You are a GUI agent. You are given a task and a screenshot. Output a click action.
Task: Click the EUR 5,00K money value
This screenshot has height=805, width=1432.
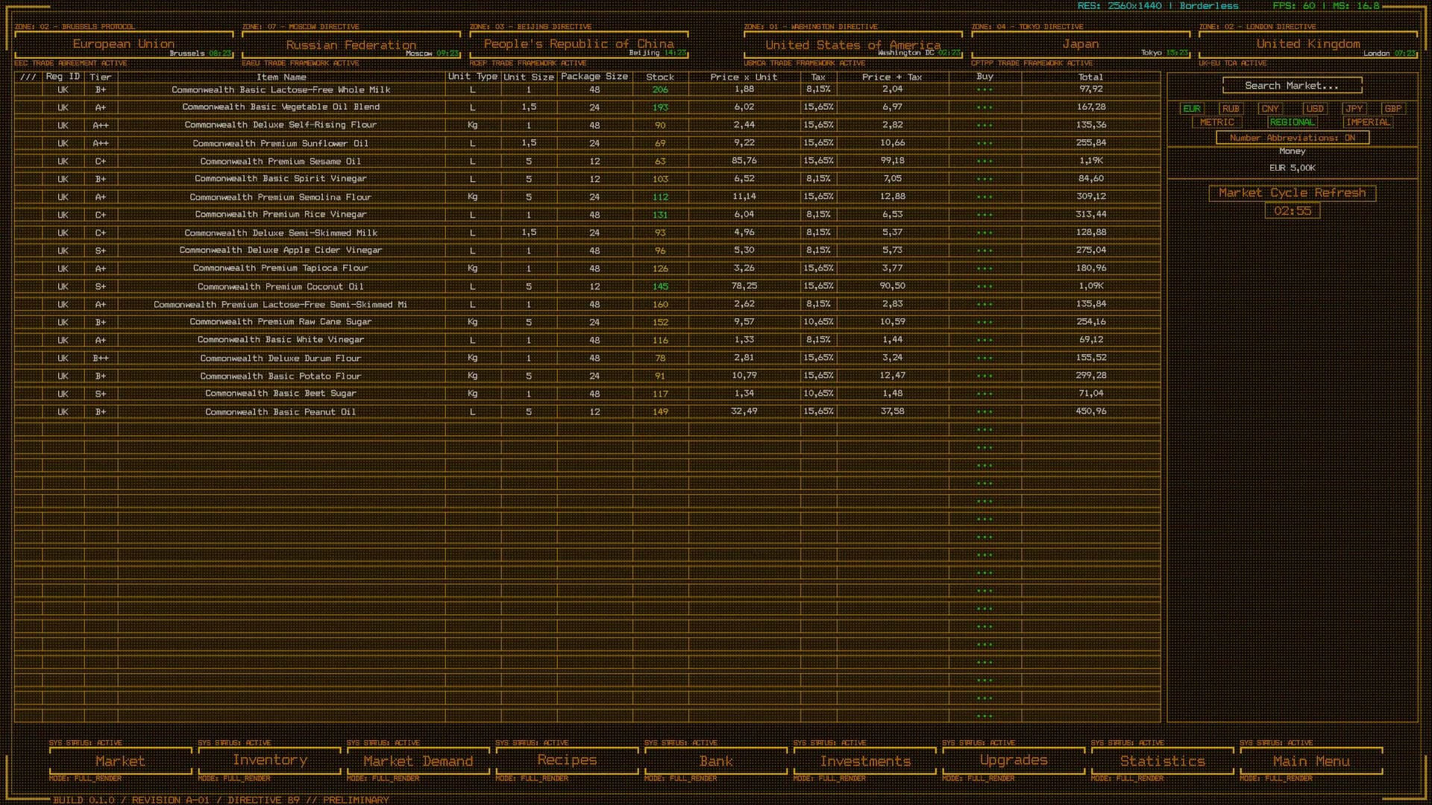pyautogui.click(x=1293, y=168)
